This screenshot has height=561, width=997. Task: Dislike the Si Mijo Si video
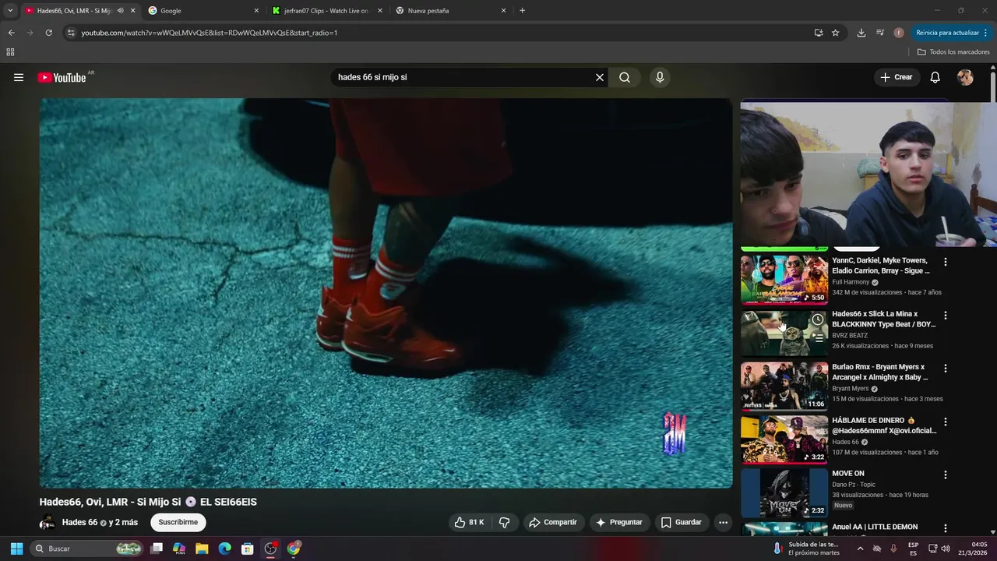point(504,522)
